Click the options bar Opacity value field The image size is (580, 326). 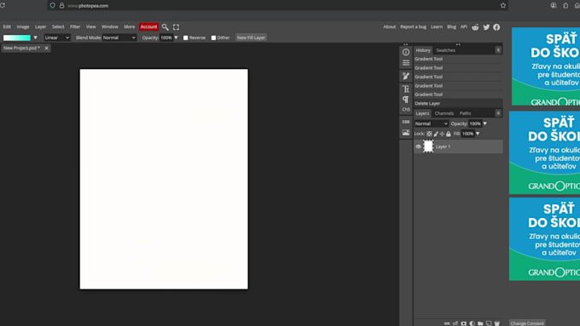pos(166,37)
